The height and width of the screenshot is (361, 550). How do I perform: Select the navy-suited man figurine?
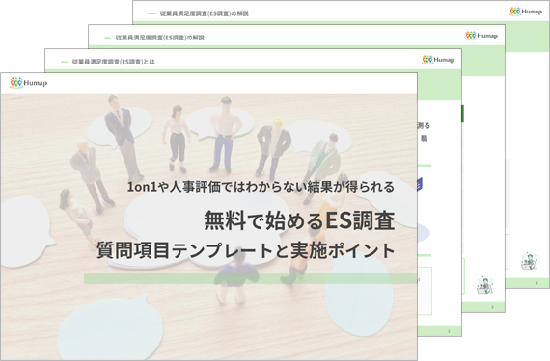122,137
